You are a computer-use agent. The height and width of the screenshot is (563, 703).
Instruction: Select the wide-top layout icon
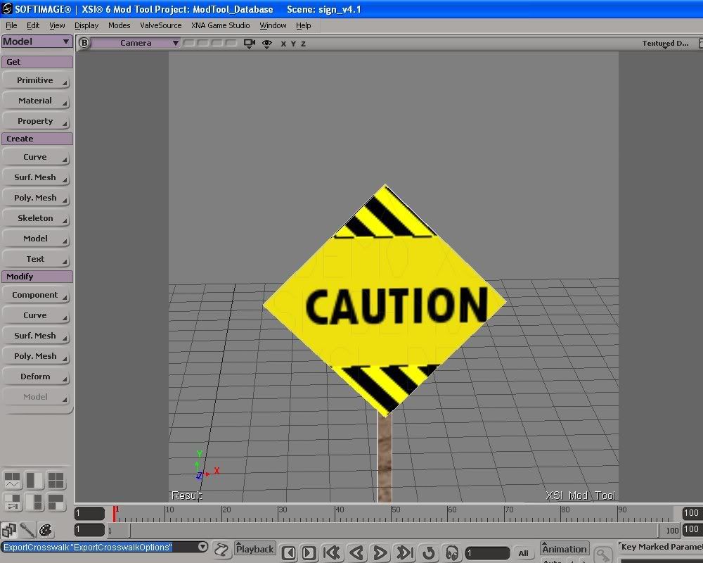[56, 502]
